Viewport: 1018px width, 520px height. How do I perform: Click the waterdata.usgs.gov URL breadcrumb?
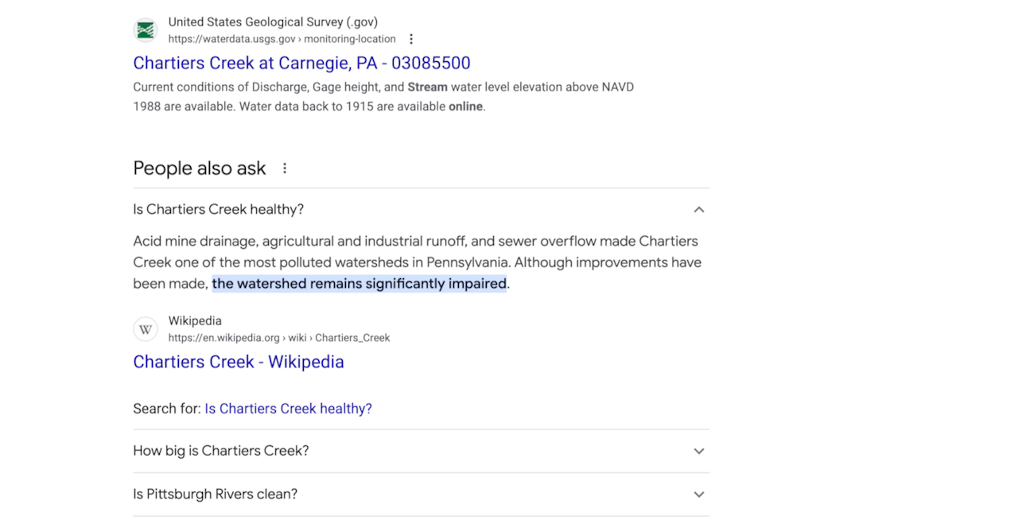point(282,39)
